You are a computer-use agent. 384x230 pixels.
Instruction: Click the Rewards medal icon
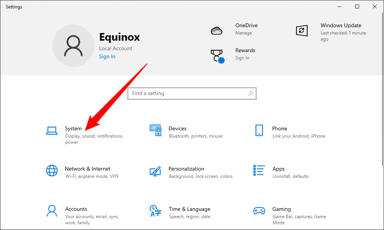tap(217, 56)
